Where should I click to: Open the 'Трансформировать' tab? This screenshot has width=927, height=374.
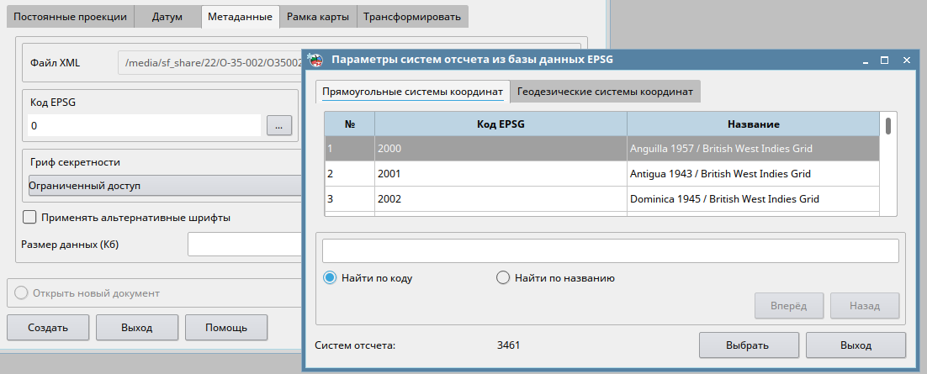click(x=411, y=17)
